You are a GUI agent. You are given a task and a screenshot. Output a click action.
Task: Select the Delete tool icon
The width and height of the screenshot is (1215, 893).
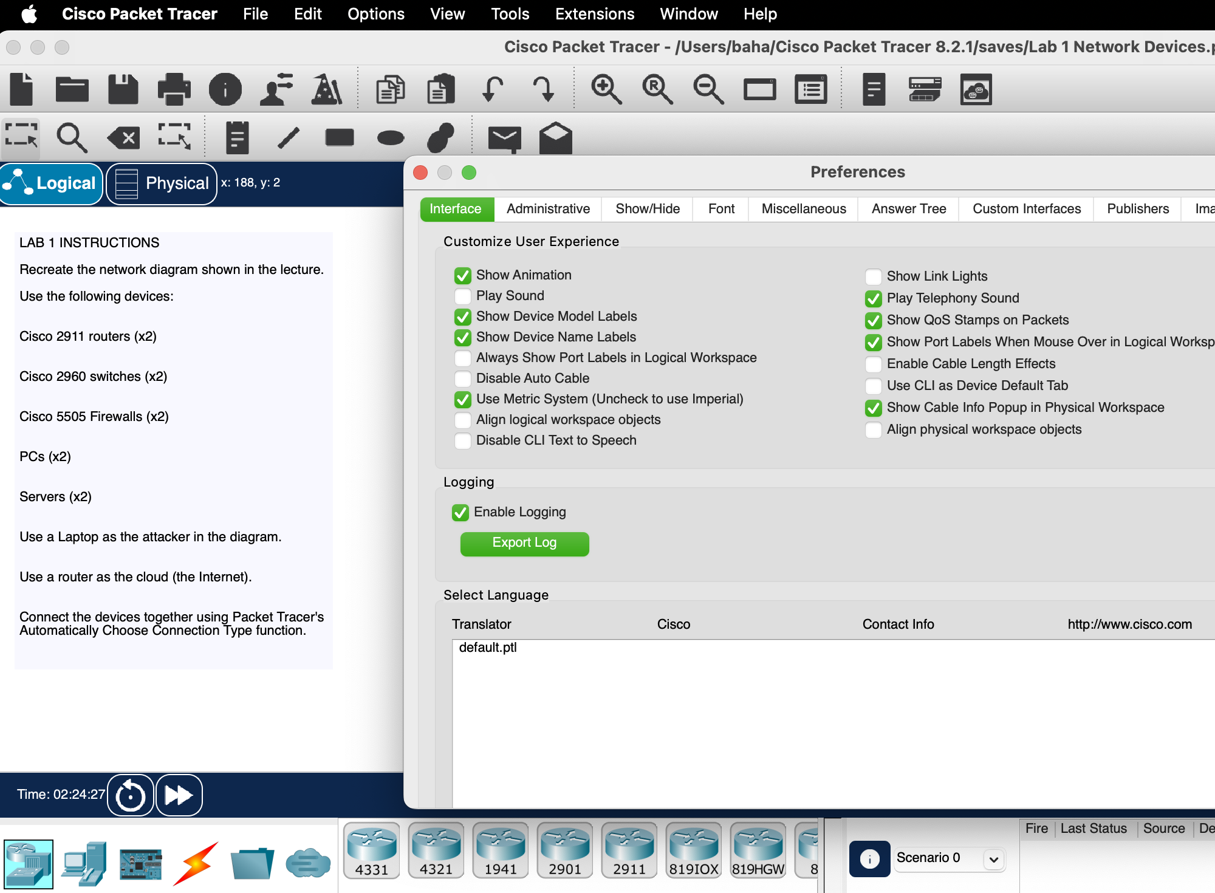pos(123,138)
